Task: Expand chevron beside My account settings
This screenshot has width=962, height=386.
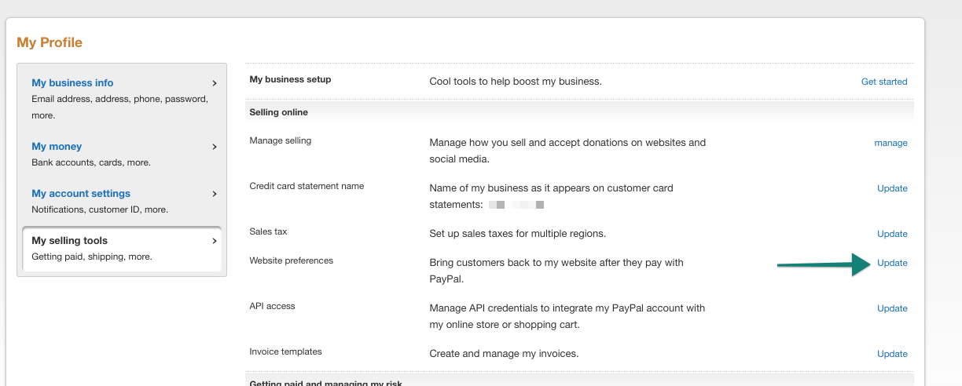Action: point(215,193)
